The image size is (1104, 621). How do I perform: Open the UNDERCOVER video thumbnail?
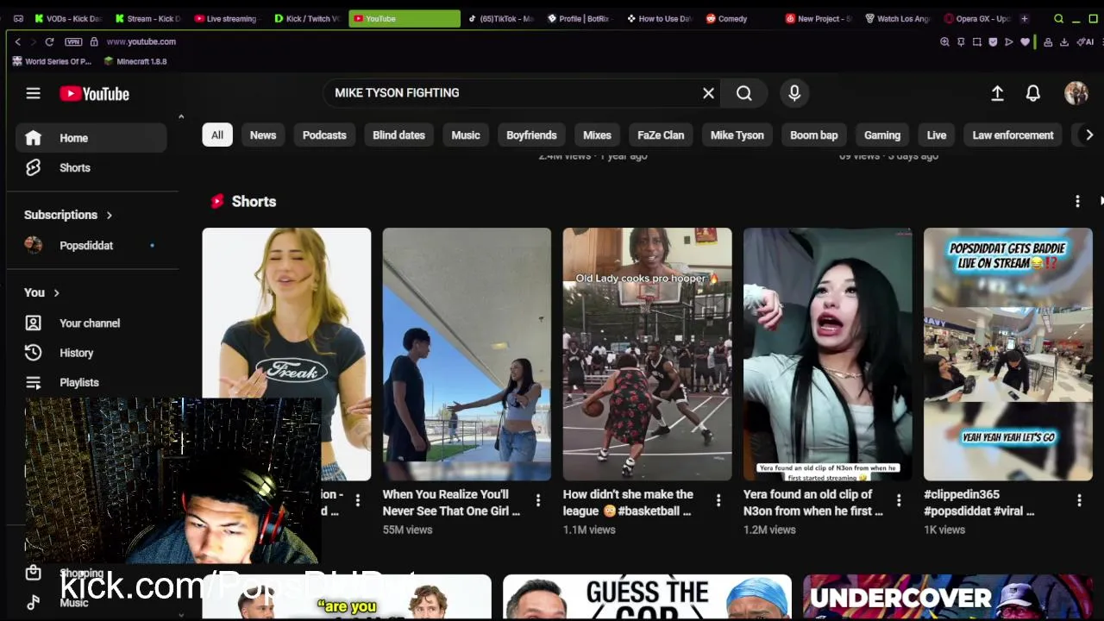[948, 597]
